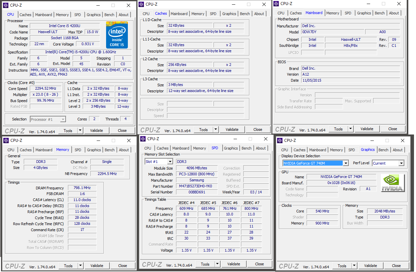
Task: Click the L3 Cache size "3 MBytes" in Caches window
Action: [x=190, y=85]
